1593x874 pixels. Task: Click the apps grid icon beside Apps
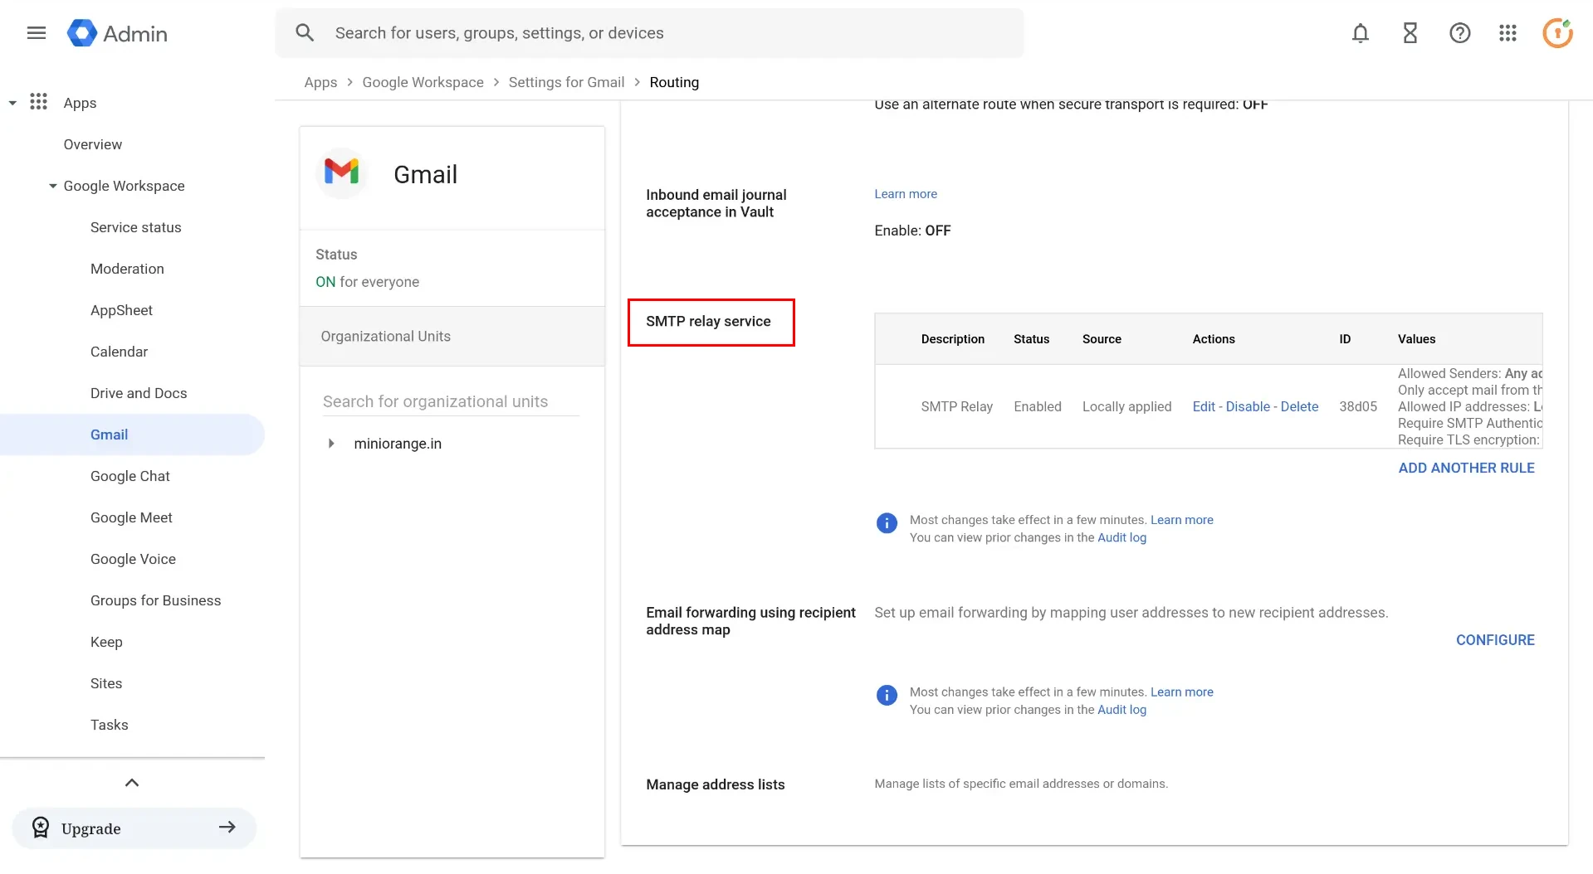pos(38,102)
